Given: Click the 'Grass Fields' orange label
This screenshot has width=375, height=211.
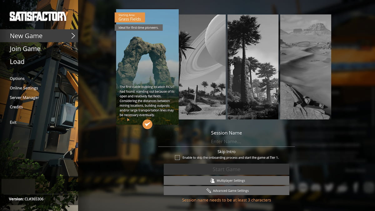Looking at the screenshot, I should tap(130, 18).
